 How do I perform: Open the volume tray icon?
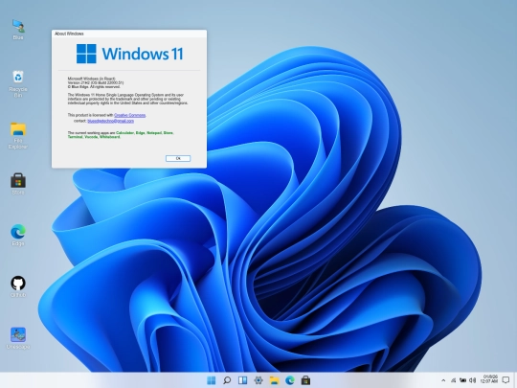tap(473, 380)
